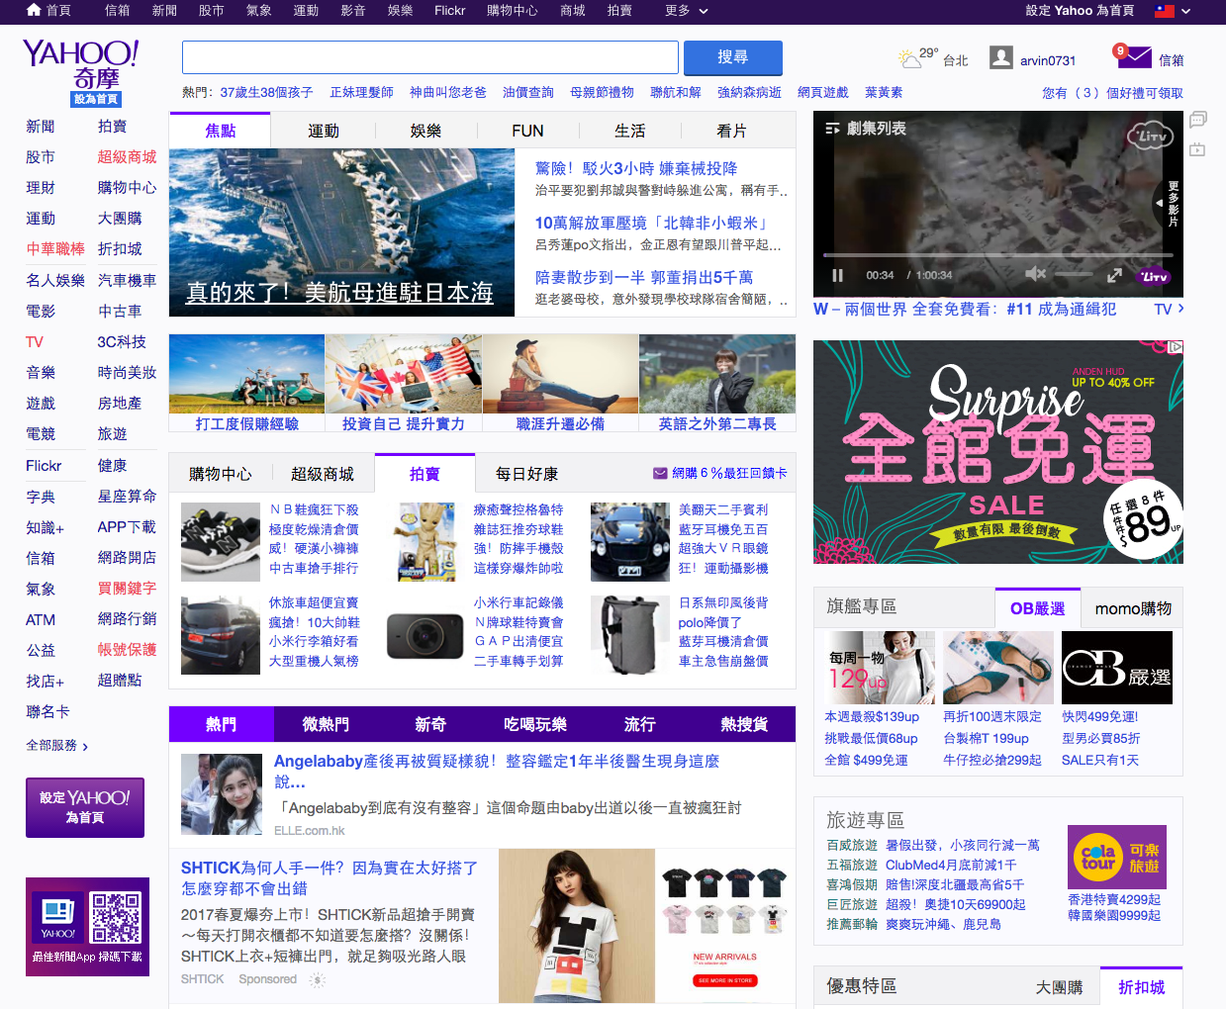
Task: Switch to the momo購物 flagship tab
Action: click(1133, 608)
